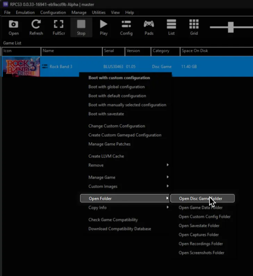Click Open Savestate Folder
253x276 pixels.
(x=202, y=226)
